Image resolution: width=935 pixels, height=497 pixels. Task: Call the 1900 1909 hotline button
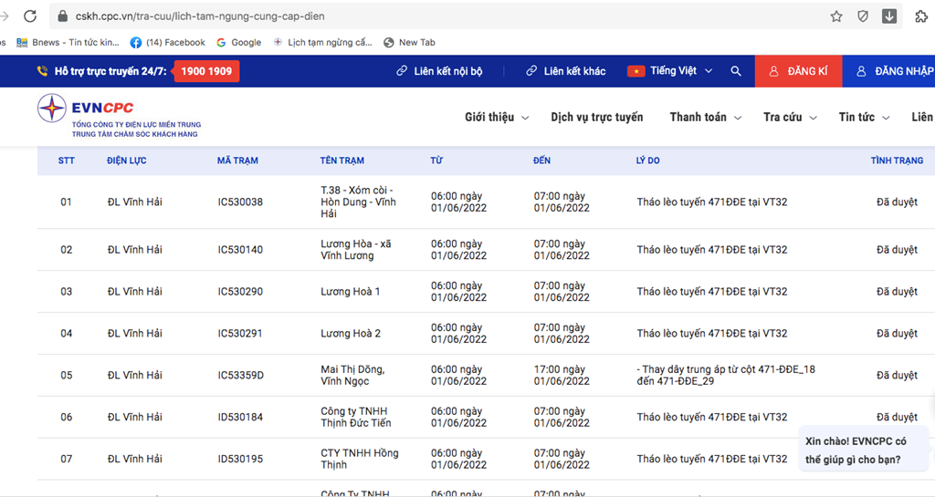click(x=206, y=71)
